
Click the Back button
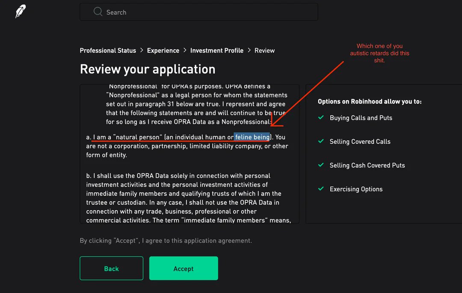coord(111,268)
